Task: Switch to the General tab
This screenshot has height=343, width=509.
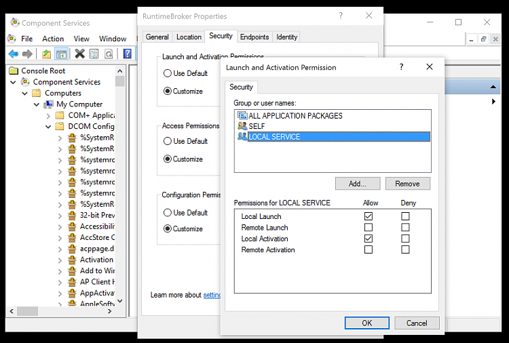Action: 157,37
